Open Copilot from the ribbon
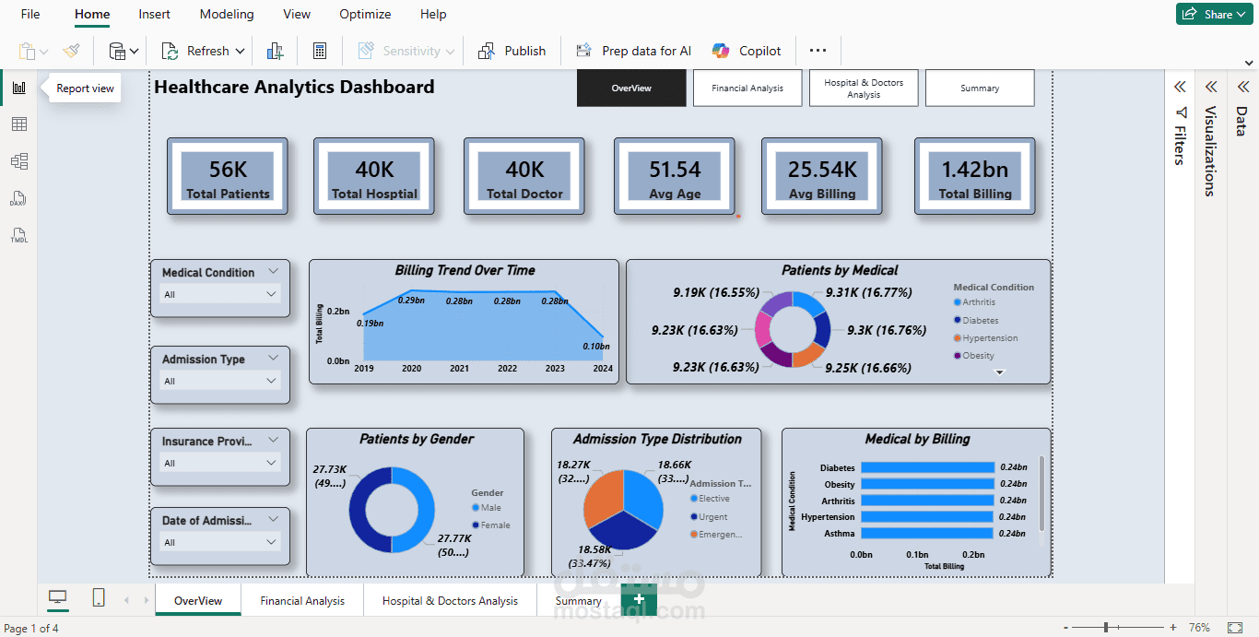1259x637 pixels. (x=747, y=51)
